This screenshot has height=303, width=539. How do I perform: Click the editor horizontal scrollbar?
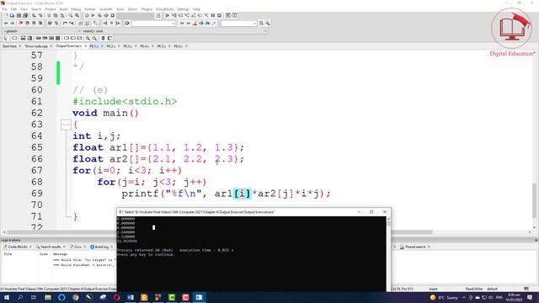click(220, 232)
